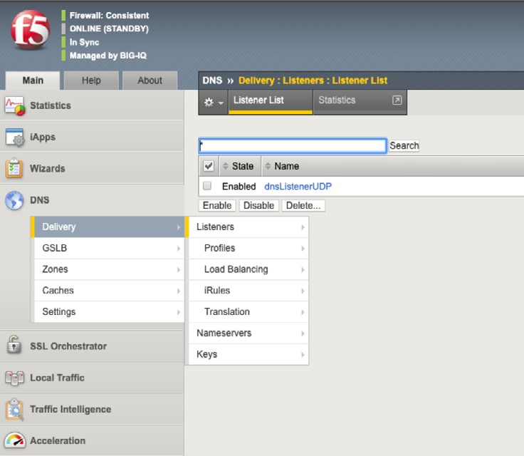Open the gear settings menu in tab bar

click(213, 102)
